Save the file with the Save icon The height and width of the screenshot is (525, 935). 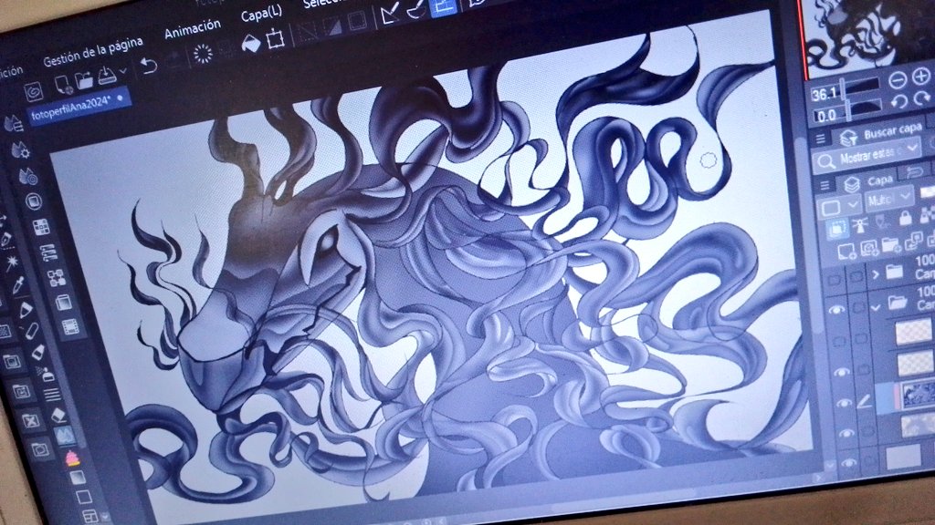point(106,75)
